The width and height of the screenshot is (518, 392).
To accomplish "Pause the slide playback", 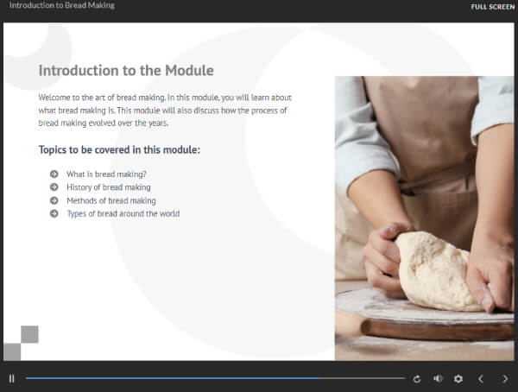I will pos(11,378).
